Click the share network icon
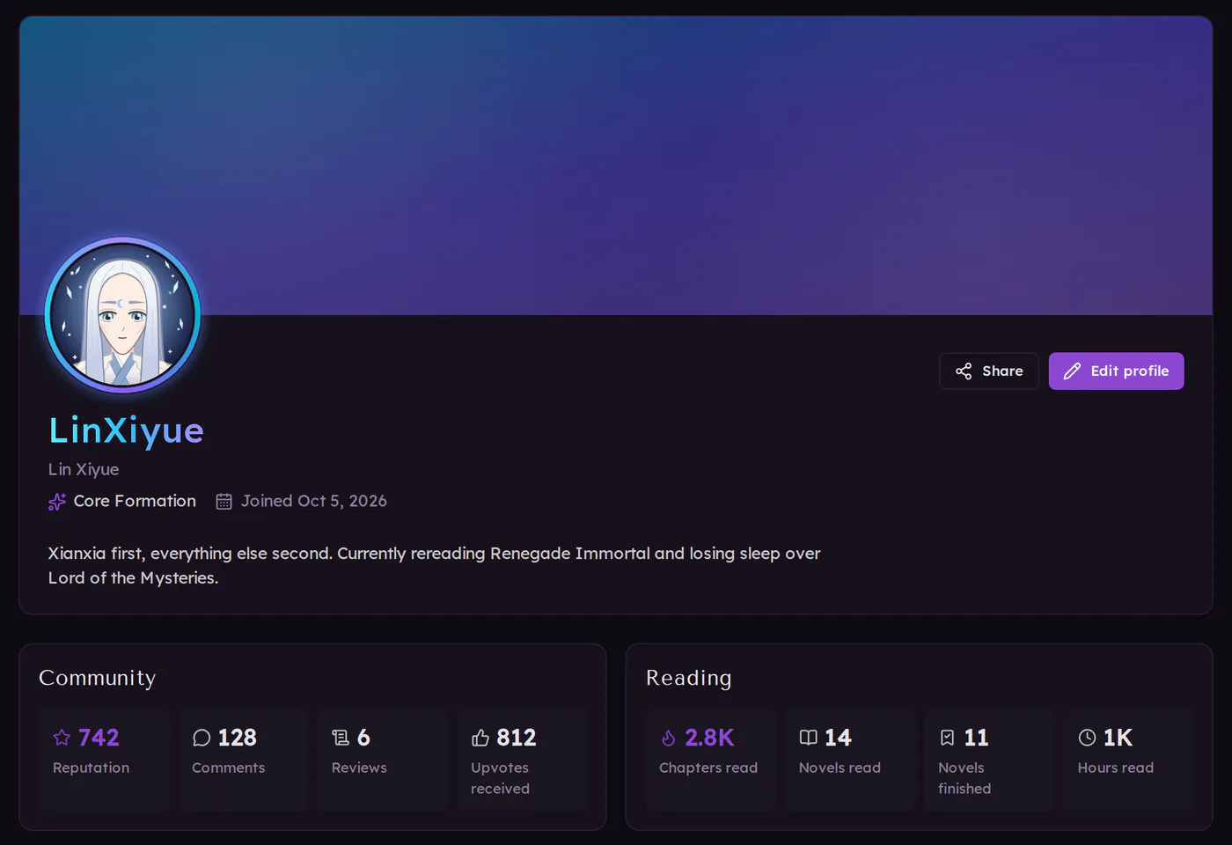 point(964,371)
